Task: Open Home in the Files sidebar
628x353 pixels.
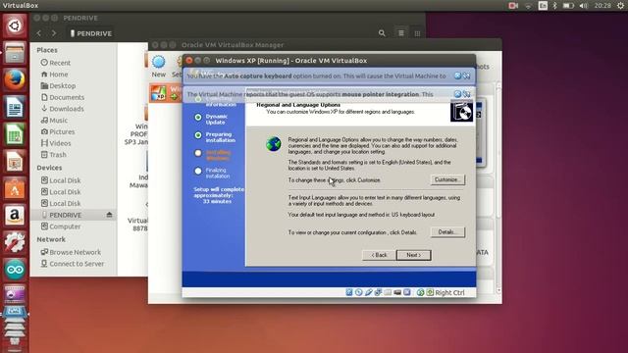Action: pyautogui.click(x=55, y=75)
